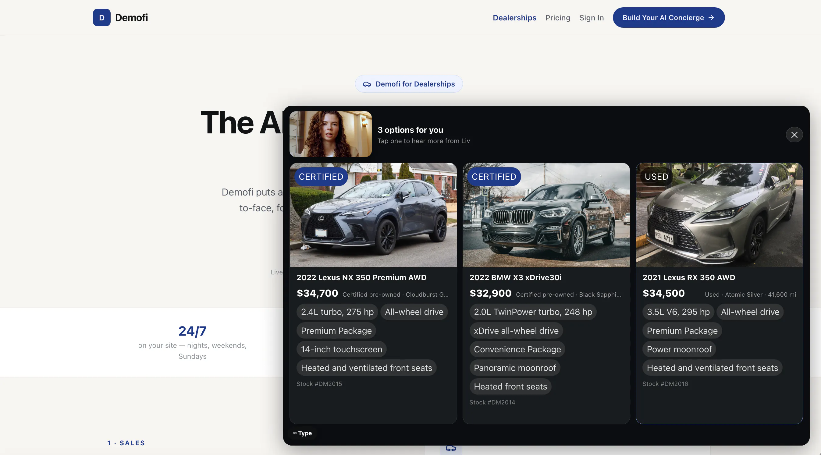Click the Power moonroof chip
The width and height of the screenshot is (821, 455).
point(679,349)
